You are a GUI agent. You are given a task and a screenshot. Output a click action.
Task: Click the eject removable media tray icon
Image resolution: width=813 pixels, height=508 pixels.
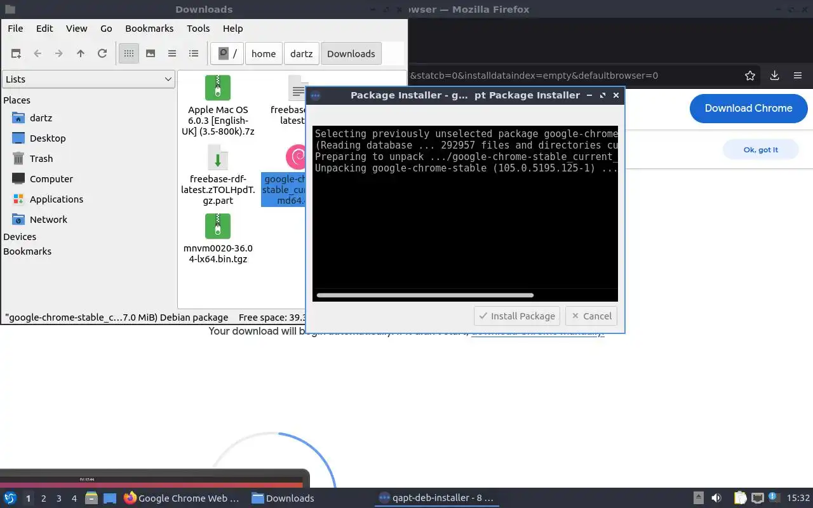(x=698, y=498)
